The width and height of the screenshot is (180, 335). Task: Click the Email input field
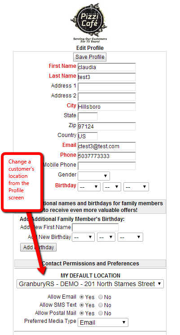coord(107,146)
